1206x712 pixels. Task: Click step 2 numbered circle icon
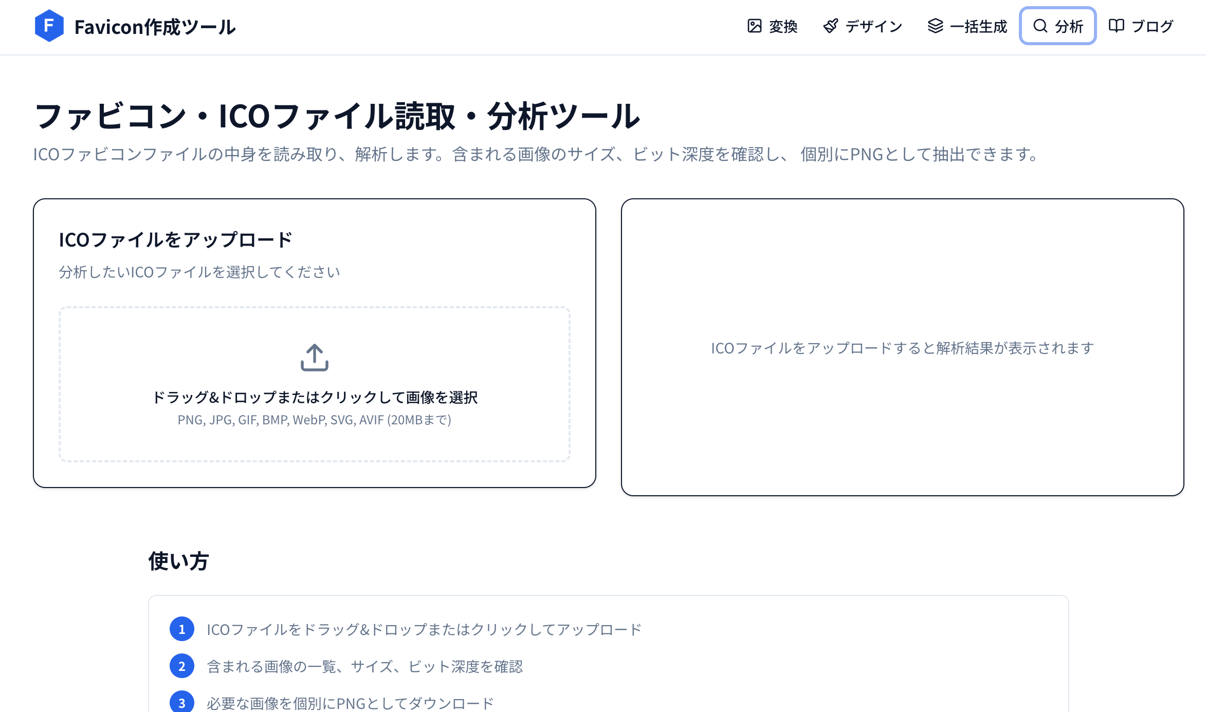(181, 666)
